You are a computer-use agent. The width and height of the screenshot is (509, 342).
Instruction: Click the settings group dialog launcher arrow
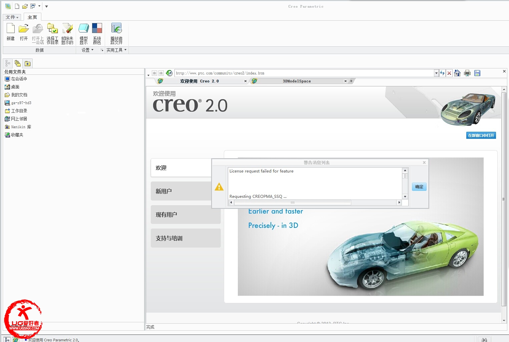[x=102, y=50]
